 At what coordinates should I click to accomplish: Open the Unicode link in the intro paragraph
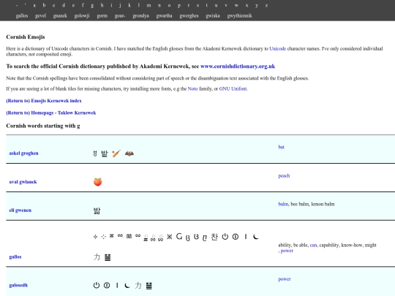tap(278, 48)
